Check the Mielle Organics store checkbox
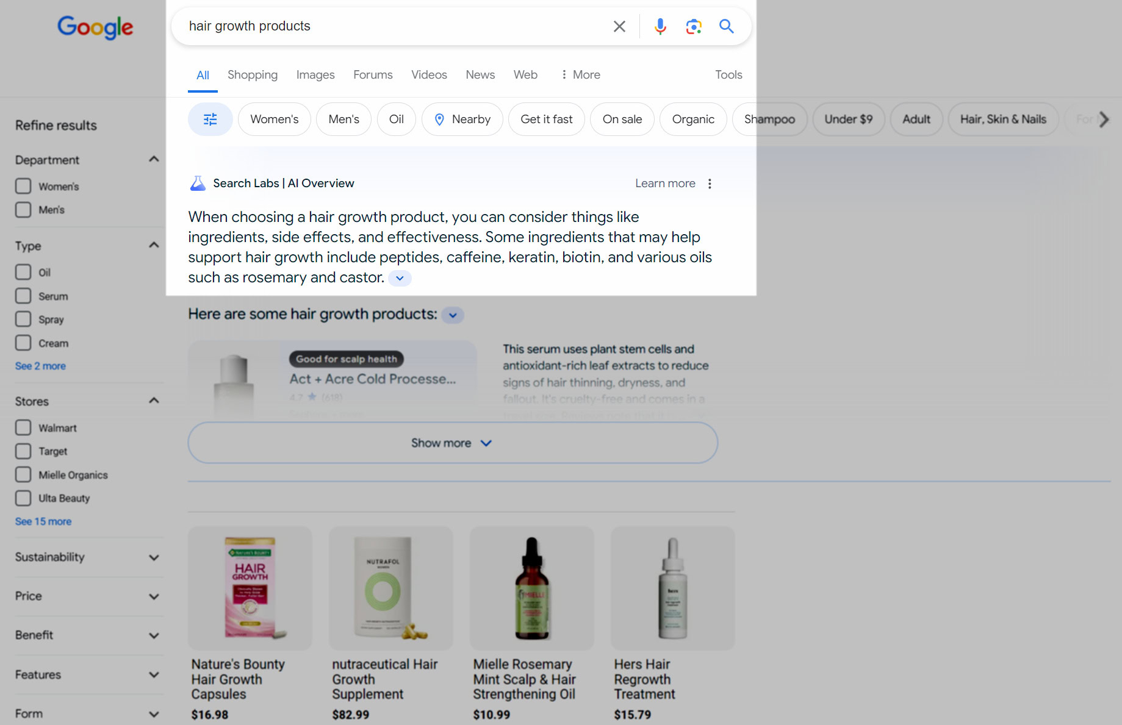 pyautogui.click(x=23, y=474)
